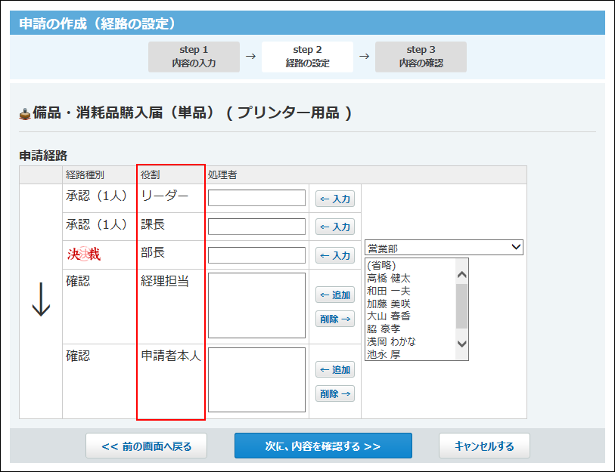Click the 申請経路 section heading
This screenshot has width=615, height=472.
point(43,156)
